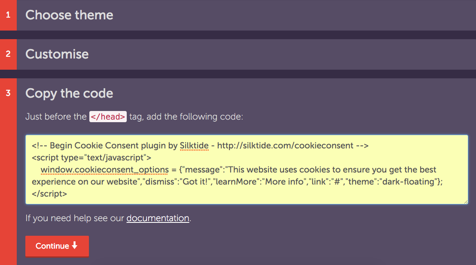Click the highlighted </head> tag badge

tap(107, 116)
